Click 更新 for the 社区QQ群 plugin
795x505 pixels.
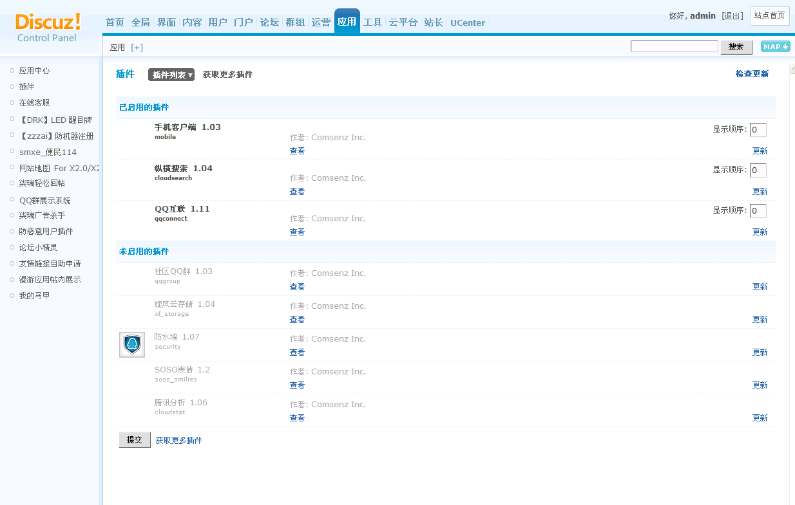pos(760,287)
